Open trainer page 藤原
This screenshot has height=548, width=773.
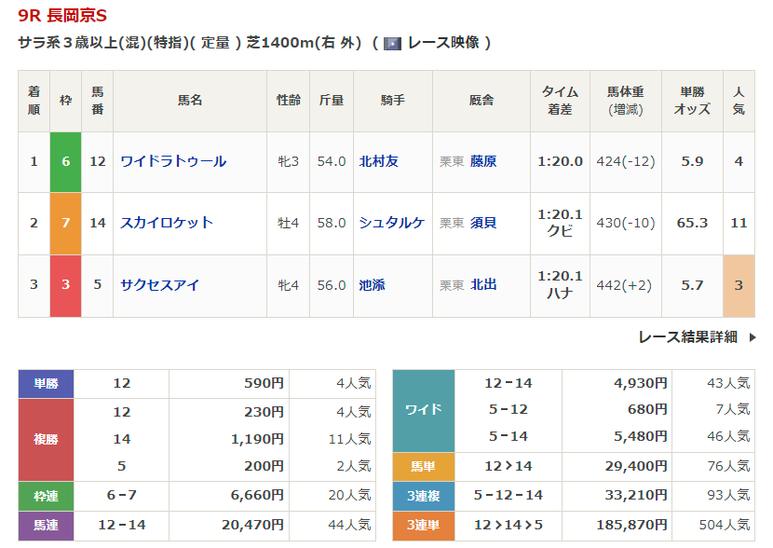483,161
